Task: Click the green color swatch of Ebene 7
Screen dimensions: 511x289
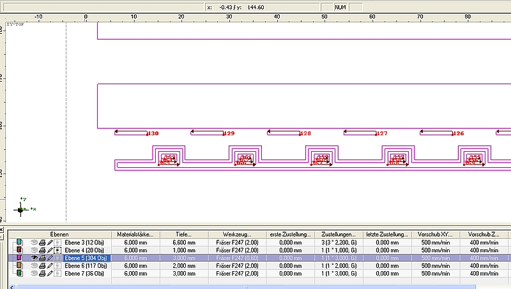Action: [x=19, y=273]
